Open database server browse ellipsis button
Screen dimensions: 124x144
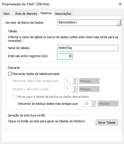click(118, 23)
